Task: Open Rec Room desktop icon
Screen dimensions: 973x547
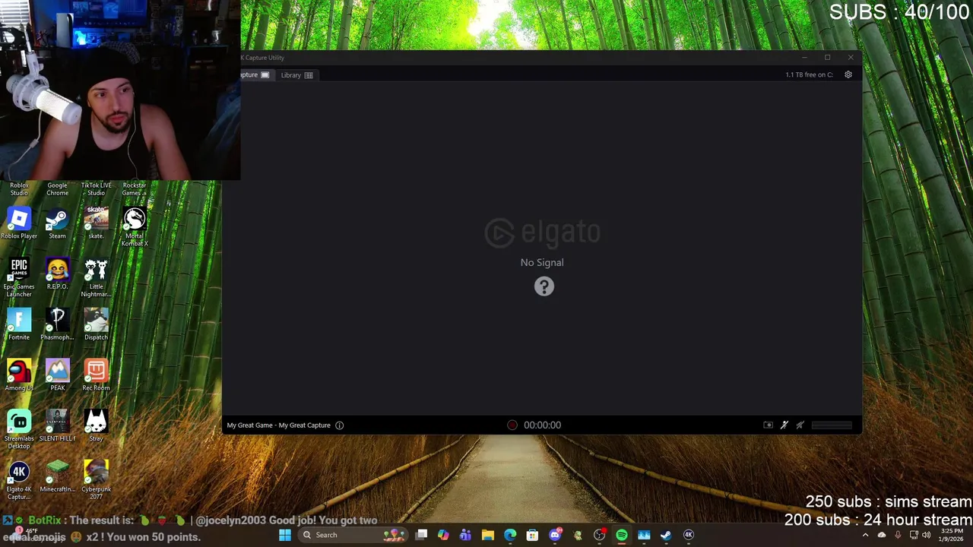Action: [96, 376]
